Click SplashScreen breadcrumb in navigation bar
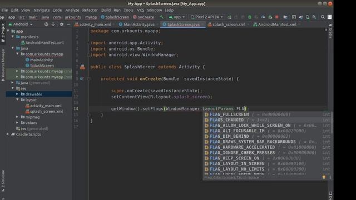Viewport: 356px width, 200px height. tap(115, 17)
